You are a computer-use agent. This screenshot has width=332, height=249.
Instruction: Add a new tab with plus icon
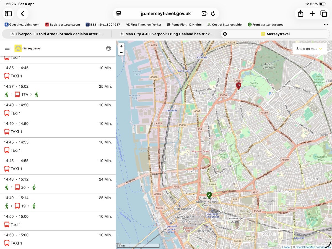tap(312, 14)
